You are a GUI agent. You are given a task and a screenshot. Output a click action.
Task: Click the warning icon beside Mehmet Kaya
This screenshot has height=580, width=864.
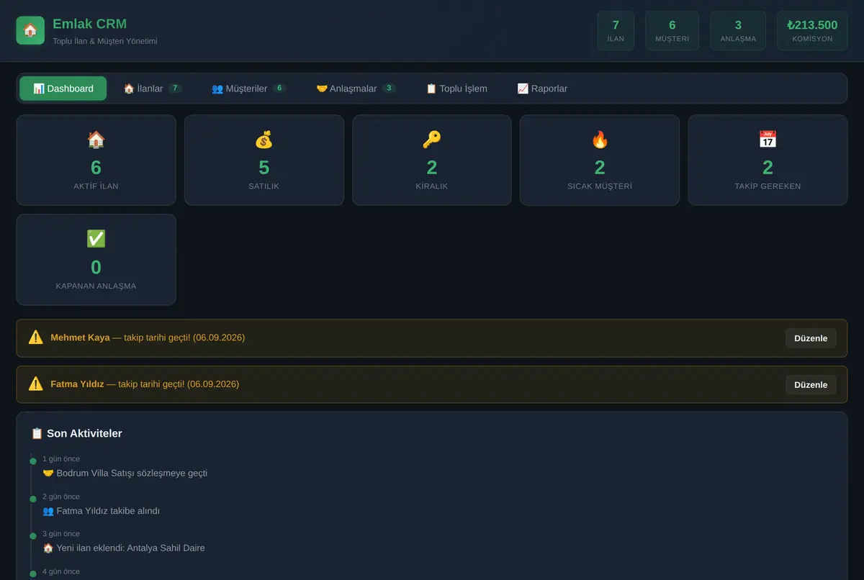click(36, 337)
